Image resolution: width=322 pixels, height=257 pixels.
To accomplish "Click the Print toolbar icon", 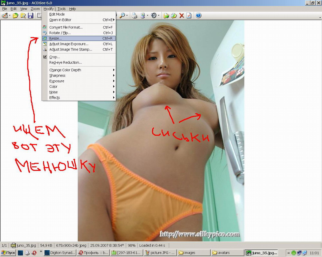I will (135, 15).
